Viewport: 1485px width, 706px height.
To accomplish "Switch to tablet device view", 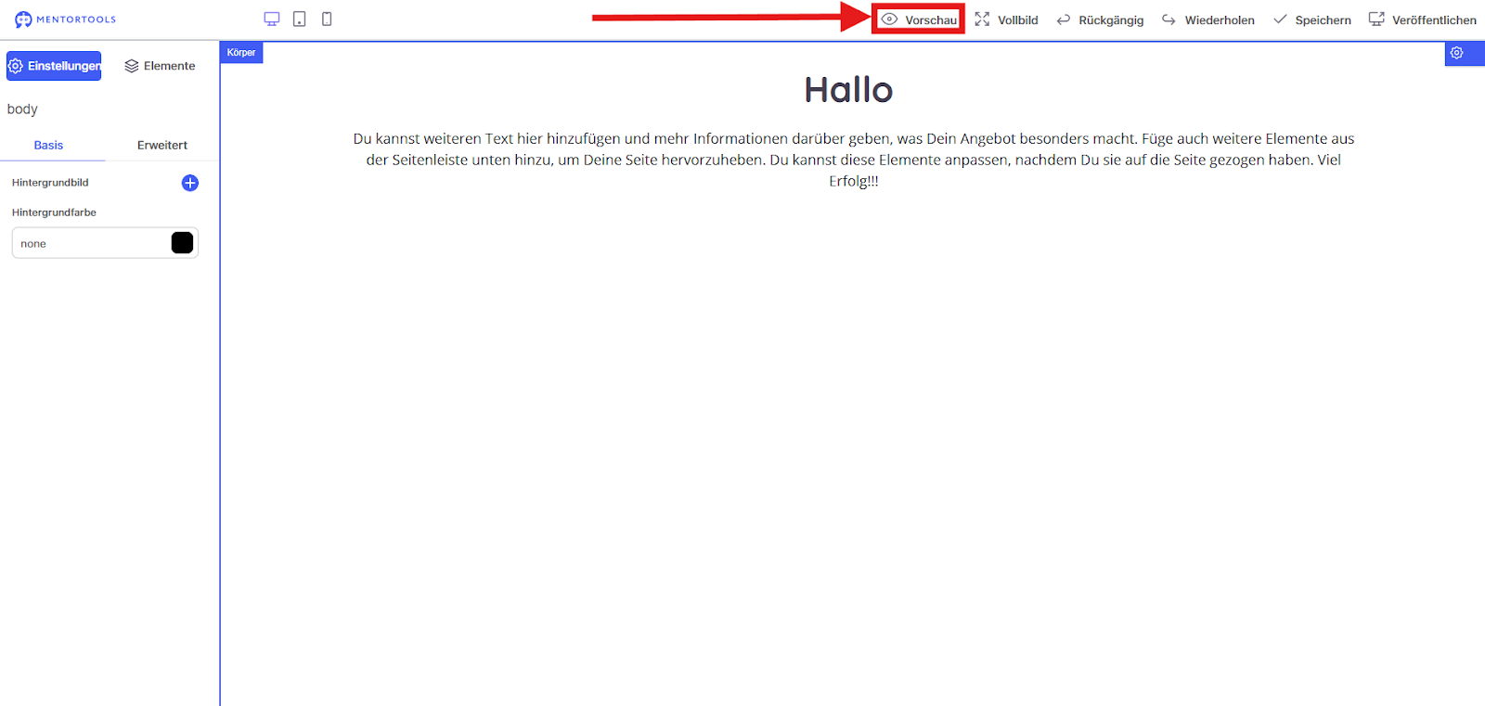I will click(x=299, y=19).
